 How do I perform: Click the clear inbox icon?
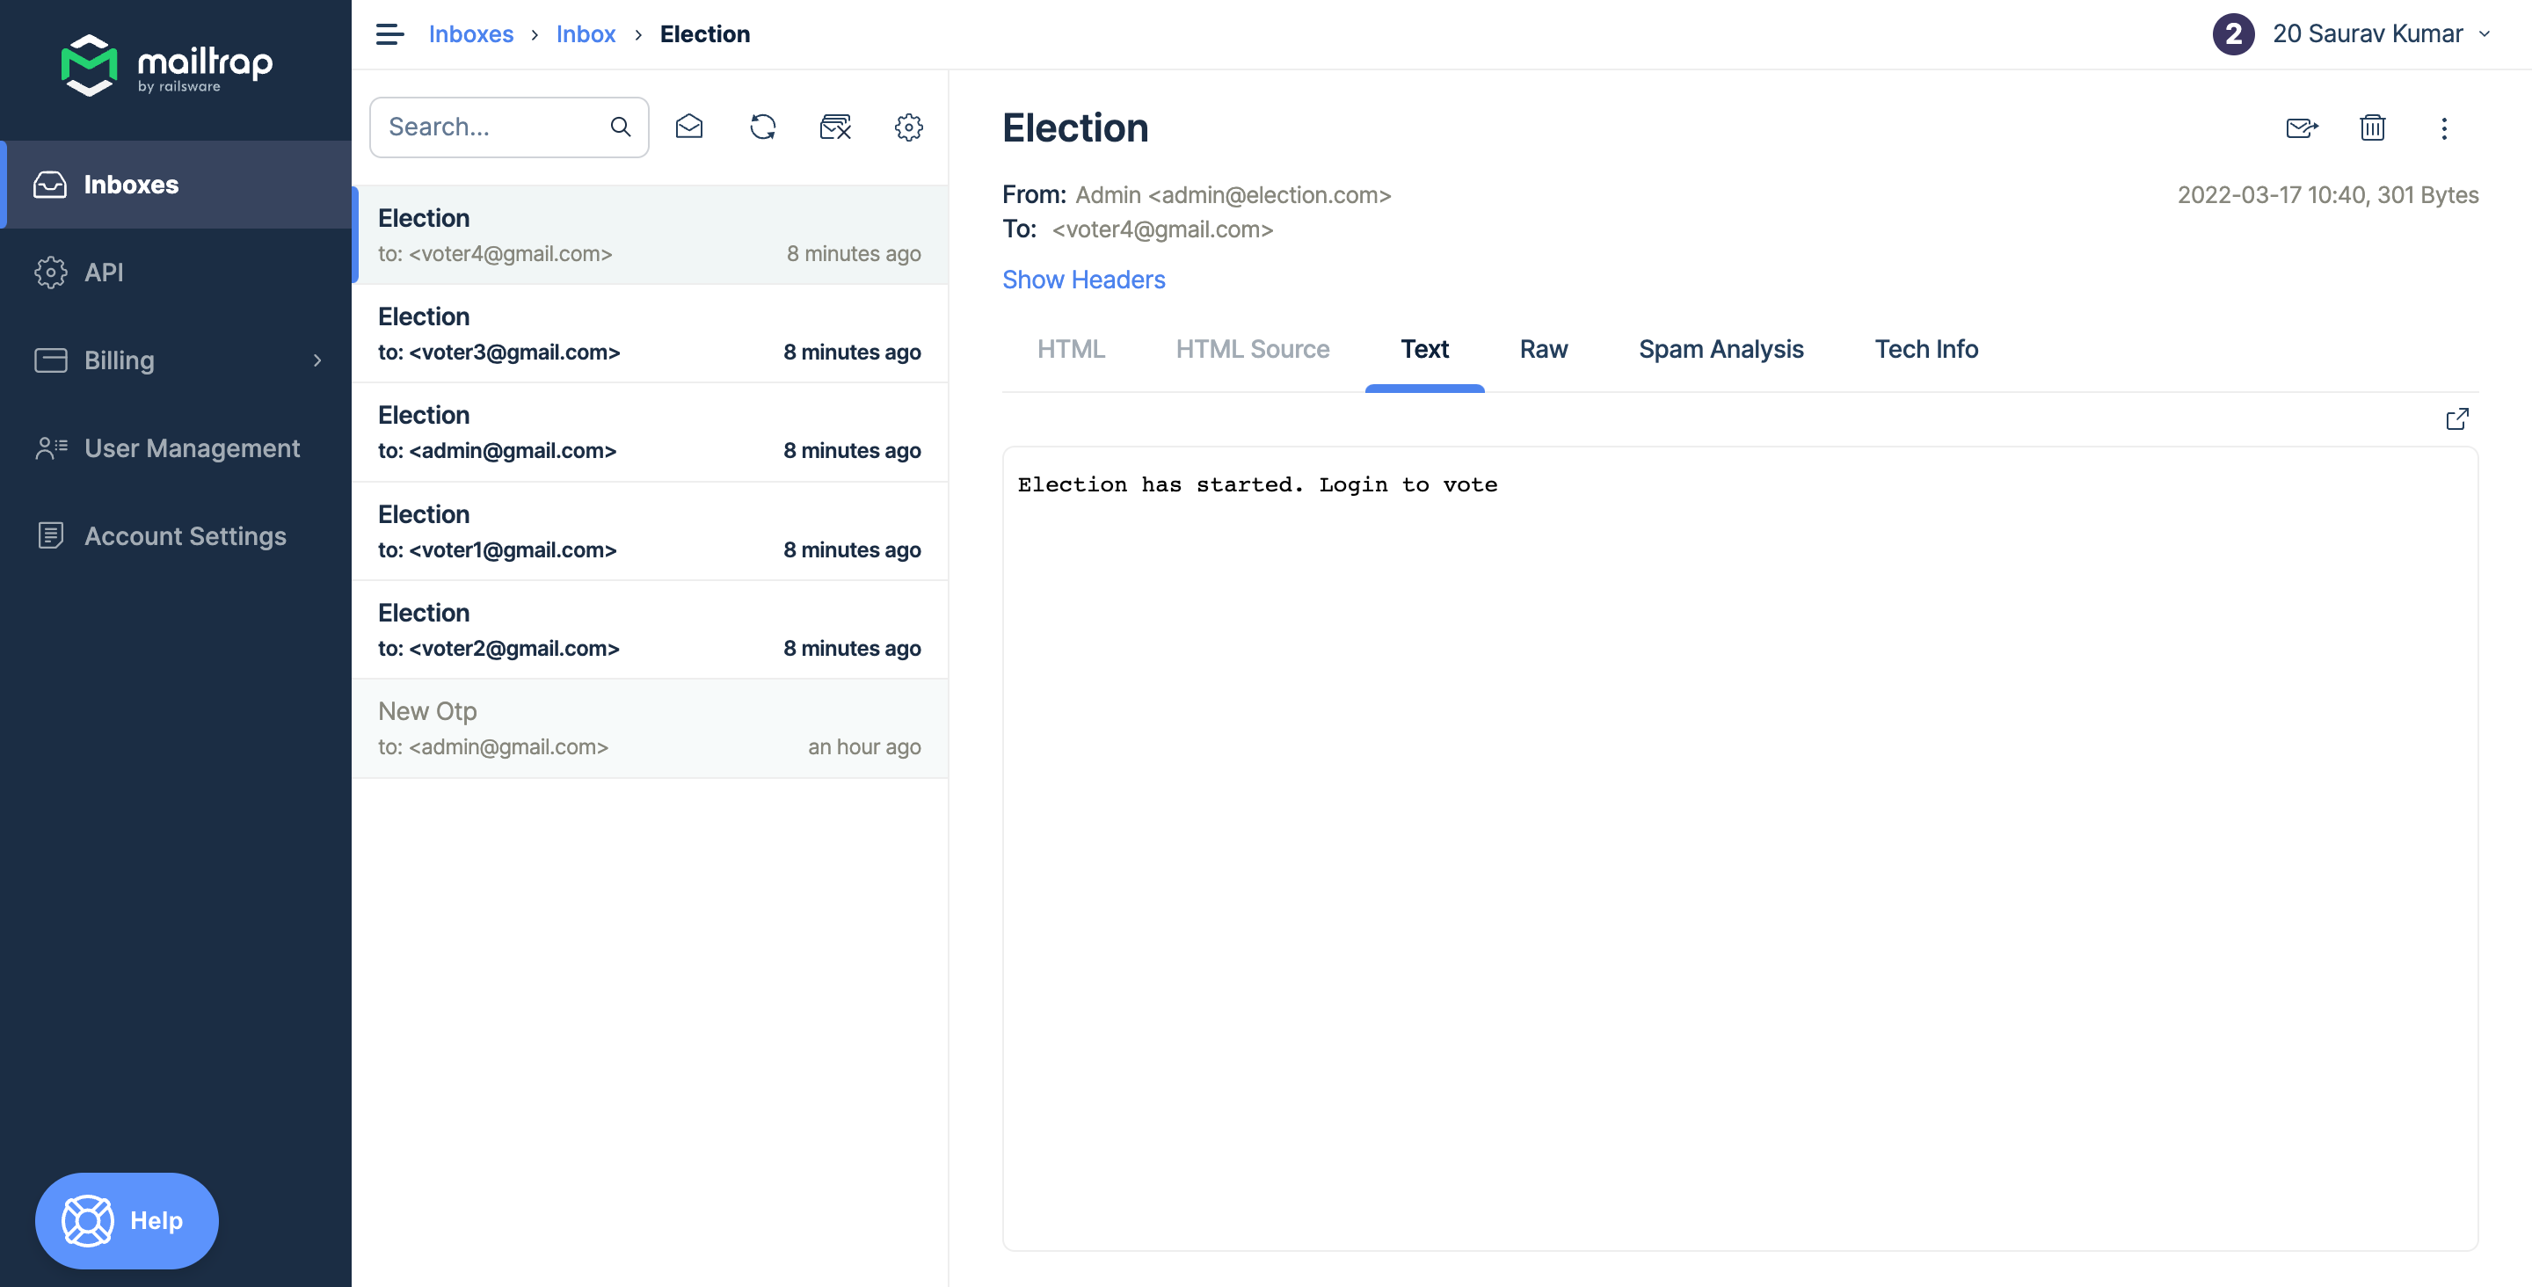click(834, 127)
